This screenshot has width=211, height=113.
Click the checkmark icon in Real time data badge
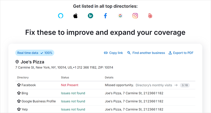(42, 53)
